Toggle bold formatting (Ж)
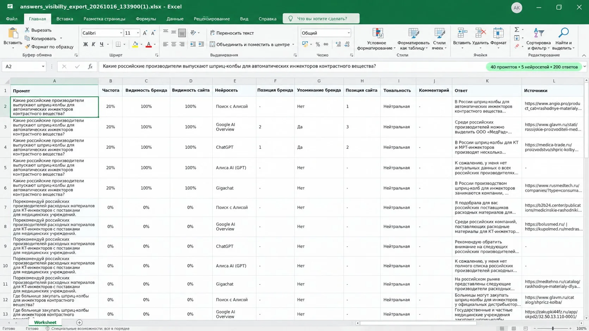 (85, 44)
